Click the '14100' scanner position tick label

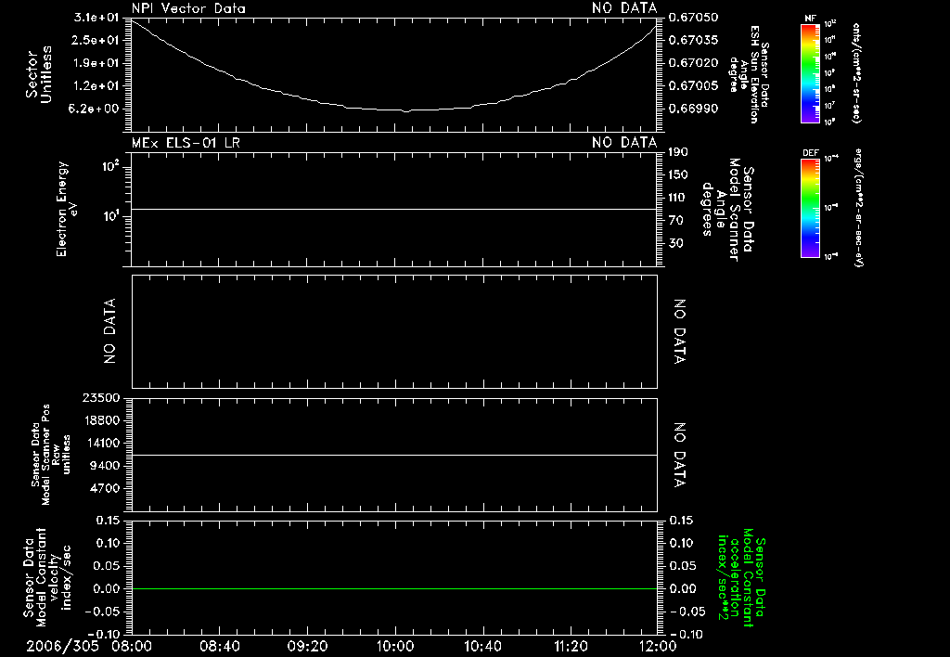100,443
